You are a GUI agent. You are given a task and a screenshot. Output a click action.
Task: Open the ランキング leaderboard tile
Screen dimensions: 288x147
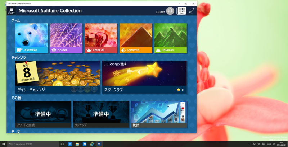(101, 114)
